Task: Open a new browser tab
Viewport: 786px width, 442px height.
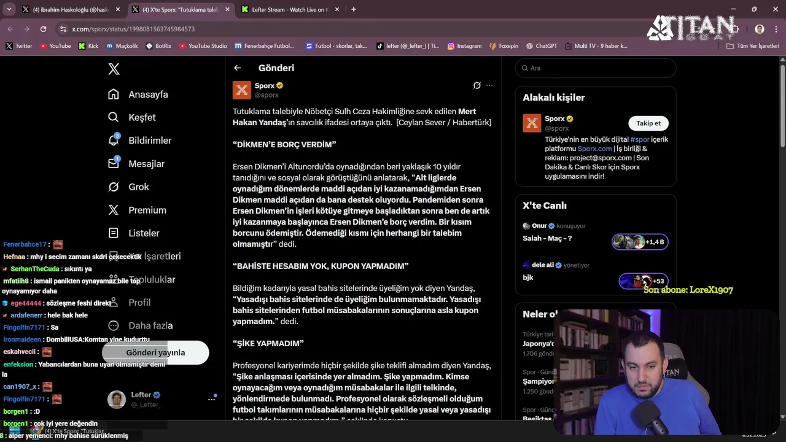Action: 354,10
